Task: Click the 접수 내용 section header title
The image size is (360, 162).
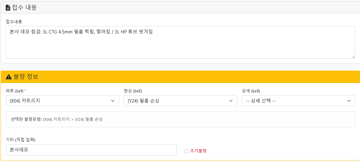Action: click(24, 8)
